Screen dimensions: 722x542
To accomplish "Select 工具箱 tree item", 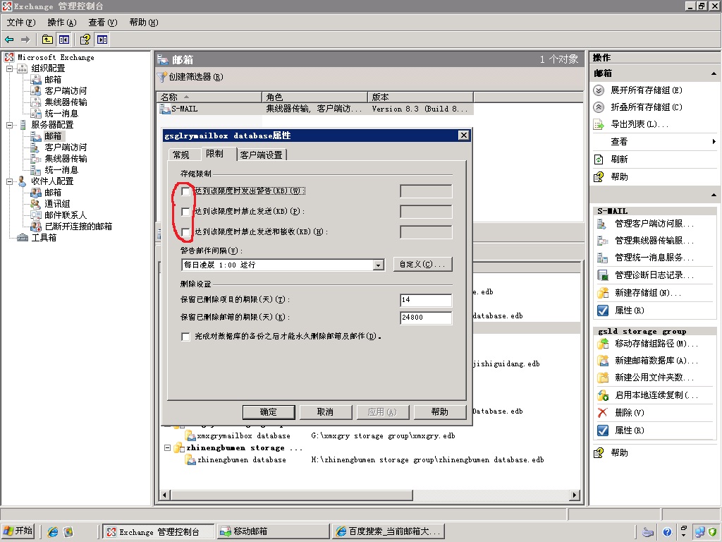I will pyautogui.click(x=44, y=238).
